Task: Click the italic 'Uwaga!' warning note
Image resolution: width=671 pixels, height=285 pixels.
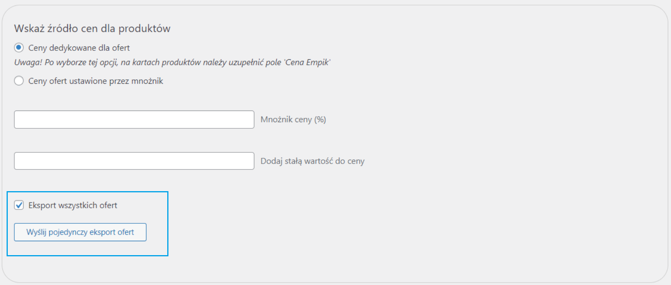Action: tap(28, 62)
